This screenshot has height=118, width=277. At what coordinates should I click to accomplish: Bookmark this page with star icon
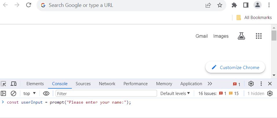coord(220,5)
